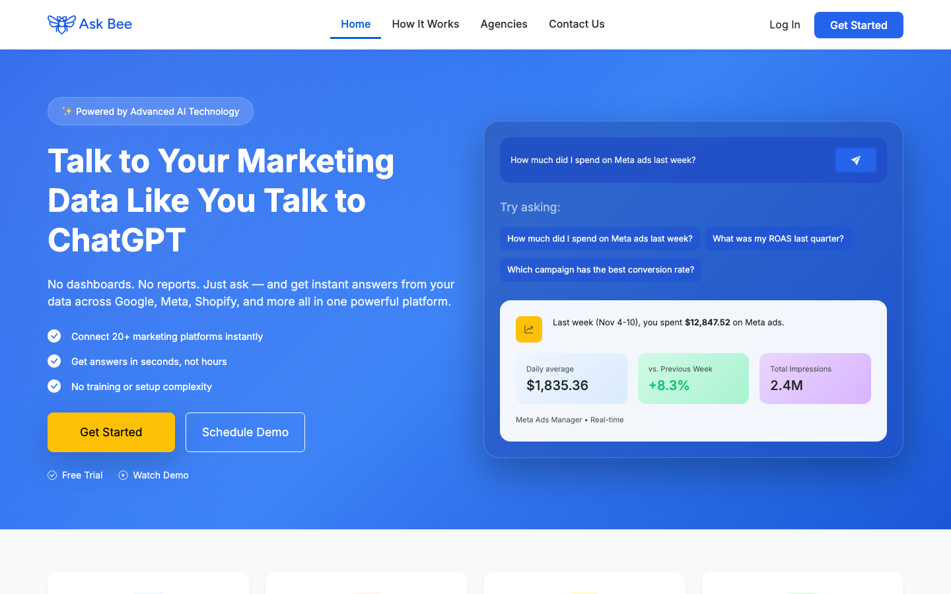The image size is (951, 594).
Task: Select 'Which campaign has best conversion rate?' chip
Action: (x=600, y=270)
